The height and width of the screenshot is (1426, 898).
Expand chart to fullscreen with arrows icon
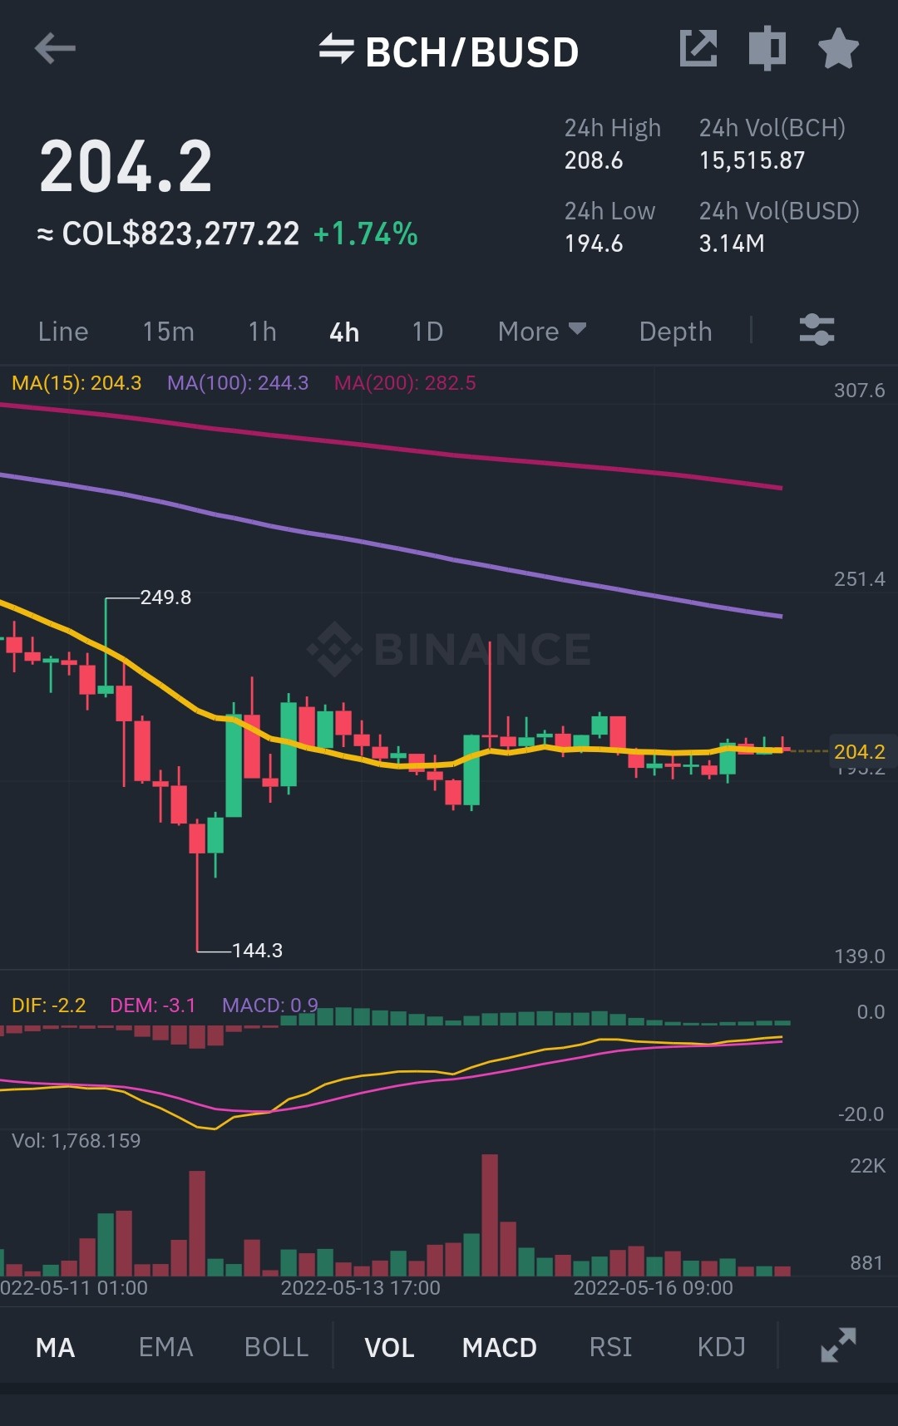point(838,1345)
